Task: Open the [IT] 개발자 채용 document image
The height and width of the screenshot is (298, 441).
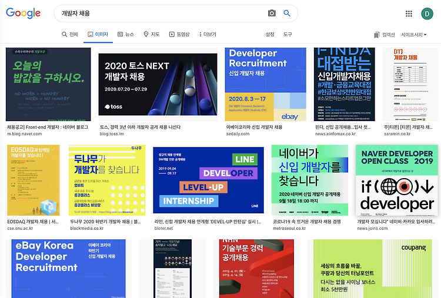Action: pos(410,84)
